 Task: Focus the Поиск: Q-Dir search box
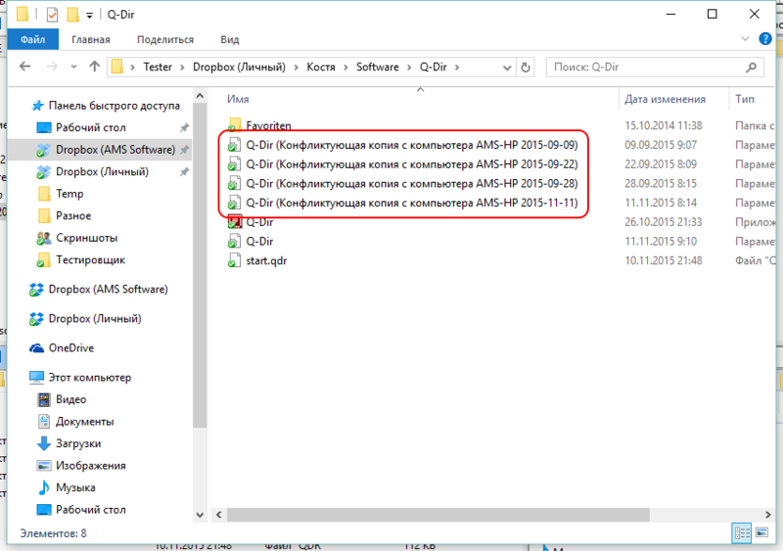pos(655,67)
